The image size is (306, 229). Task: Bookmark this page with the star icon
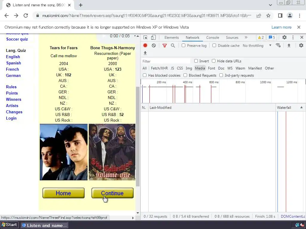point(268,16)
